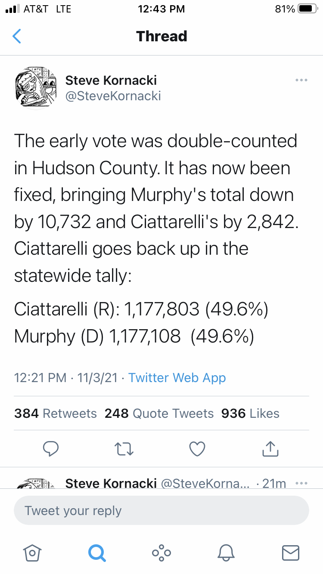Tap the Tweet your reply field
323x574 pixels.
[161, 511]
